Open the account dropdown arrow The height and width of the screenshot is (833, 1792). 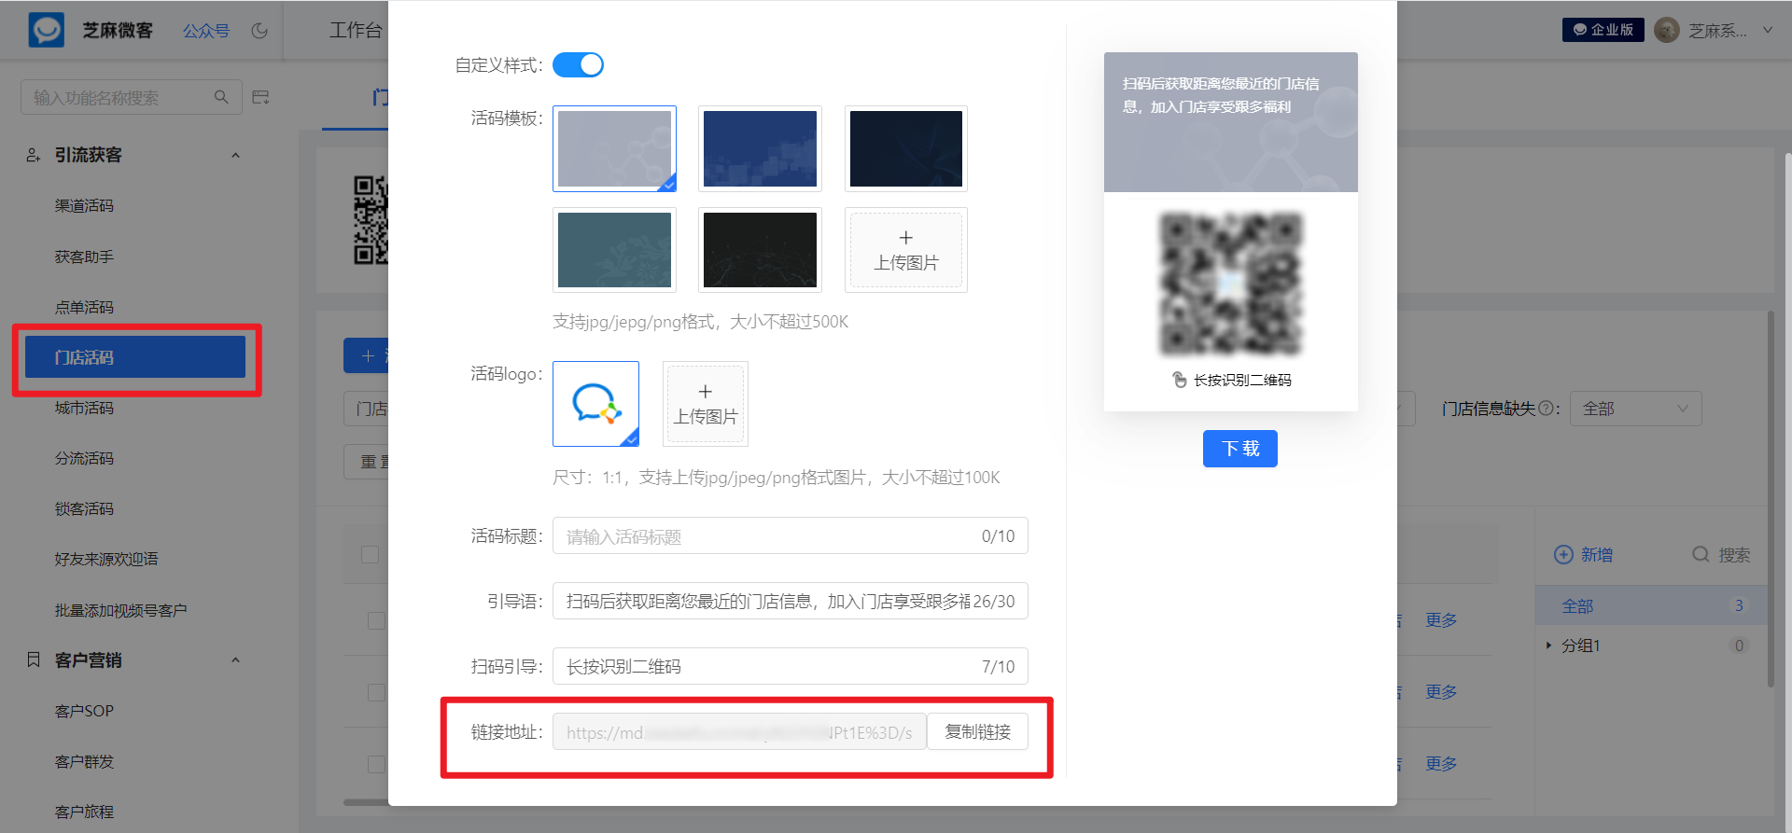click(1767, 30)
